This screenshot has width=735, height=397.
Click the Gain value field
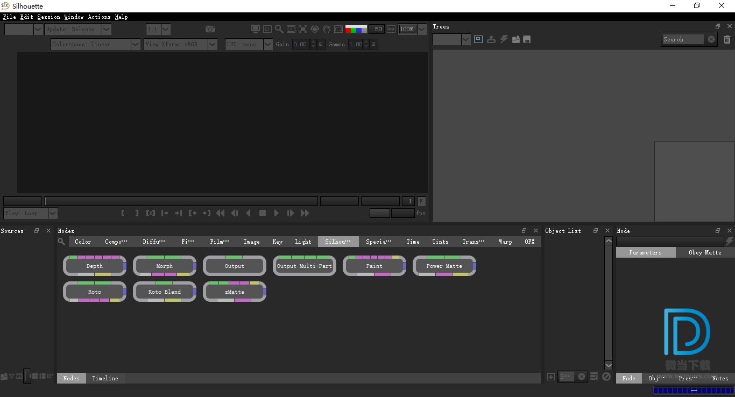(300, 44)
